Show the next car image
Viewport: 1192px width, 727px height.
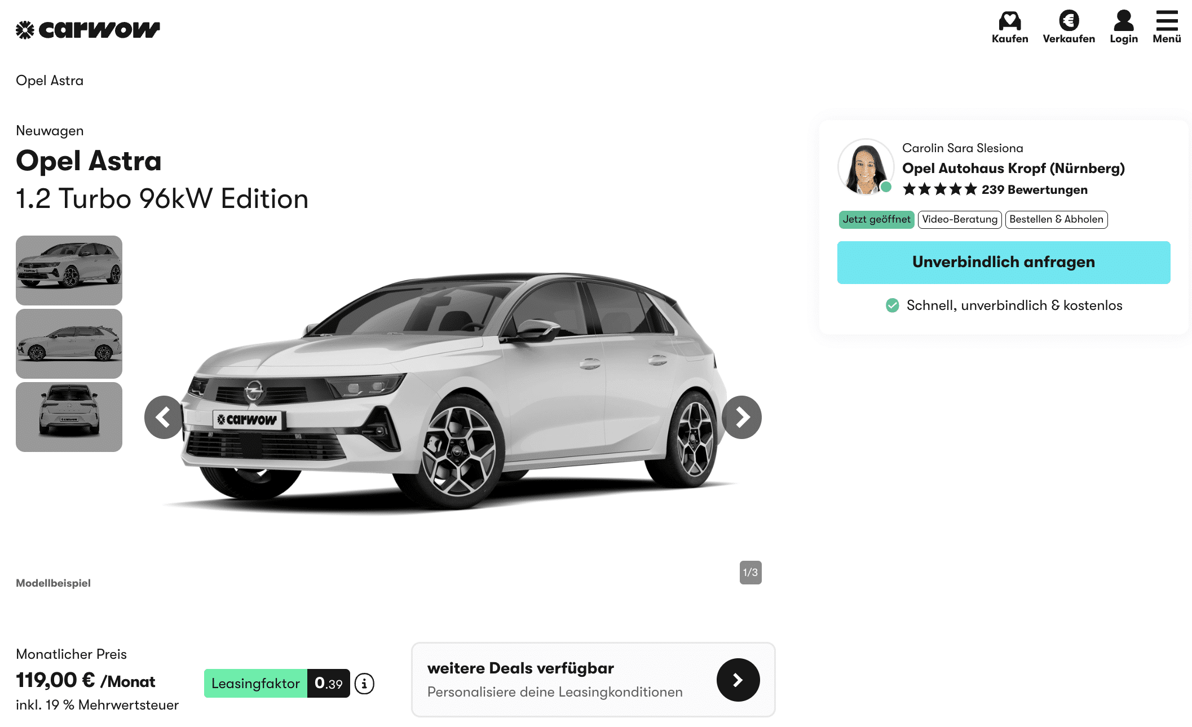point(741,417)
